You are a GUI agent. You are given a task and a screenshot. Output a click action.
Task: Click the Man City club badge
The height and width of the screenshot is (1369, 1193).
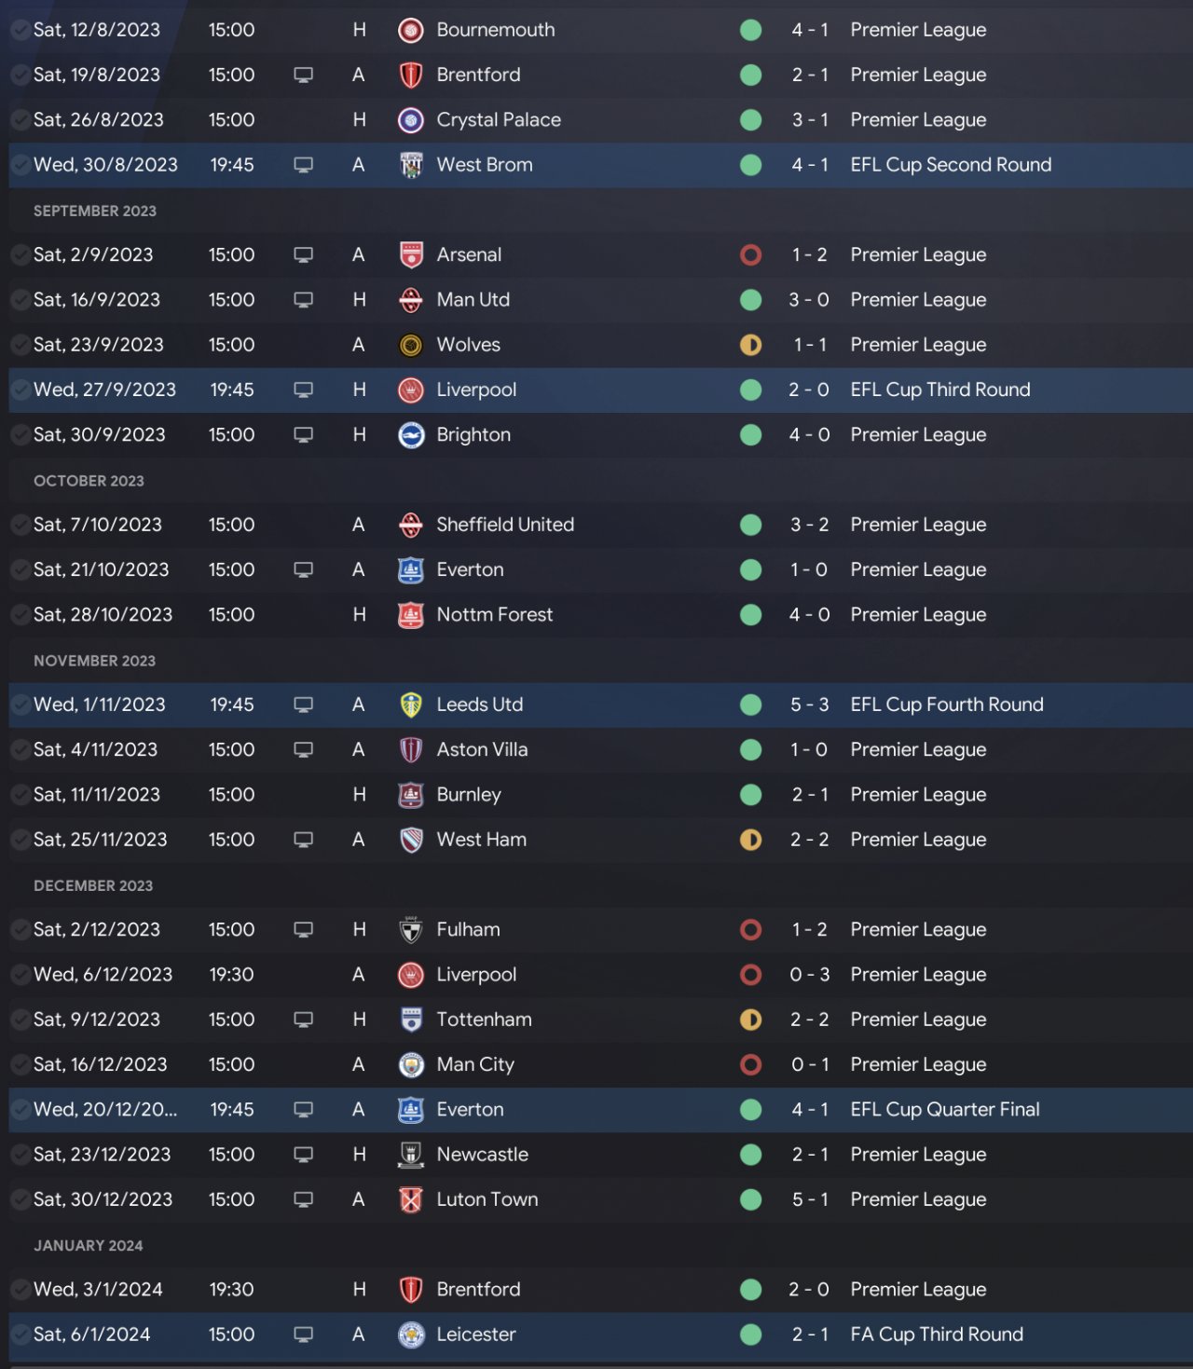(411, 1064)
